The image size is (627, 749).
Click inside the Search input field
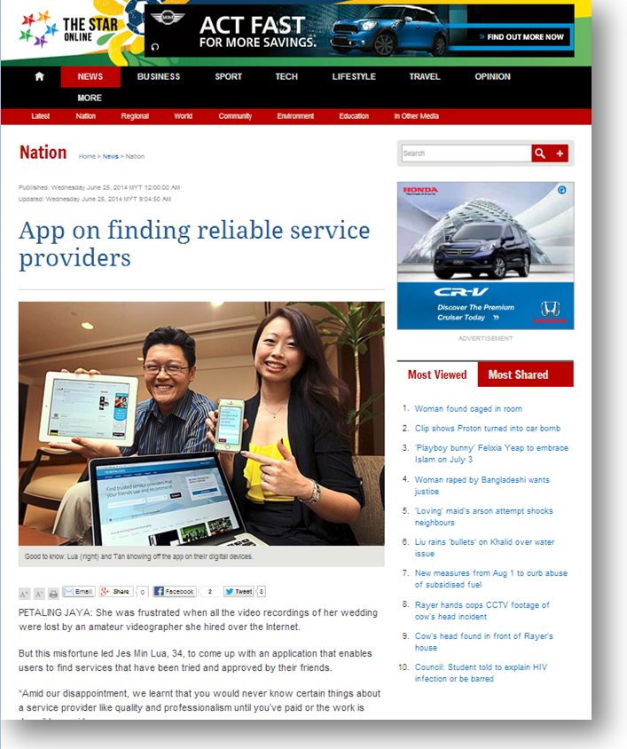(x=466, y=154)
